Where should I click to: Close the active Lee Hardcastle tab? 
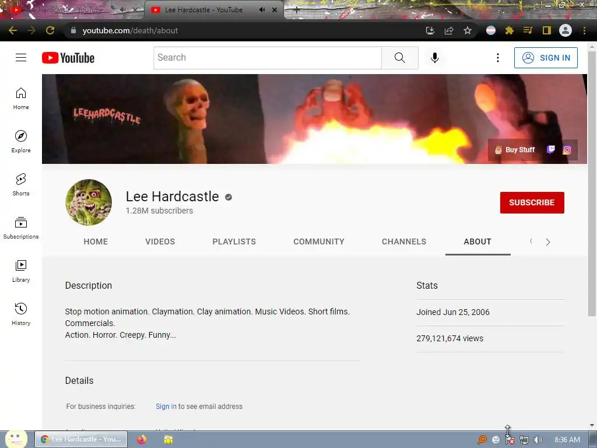click(275, 10)
